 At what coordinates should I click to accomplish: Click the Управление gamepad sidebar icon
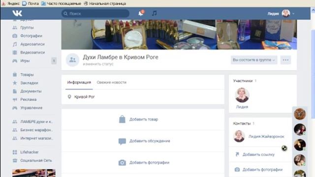click(15, 108)
